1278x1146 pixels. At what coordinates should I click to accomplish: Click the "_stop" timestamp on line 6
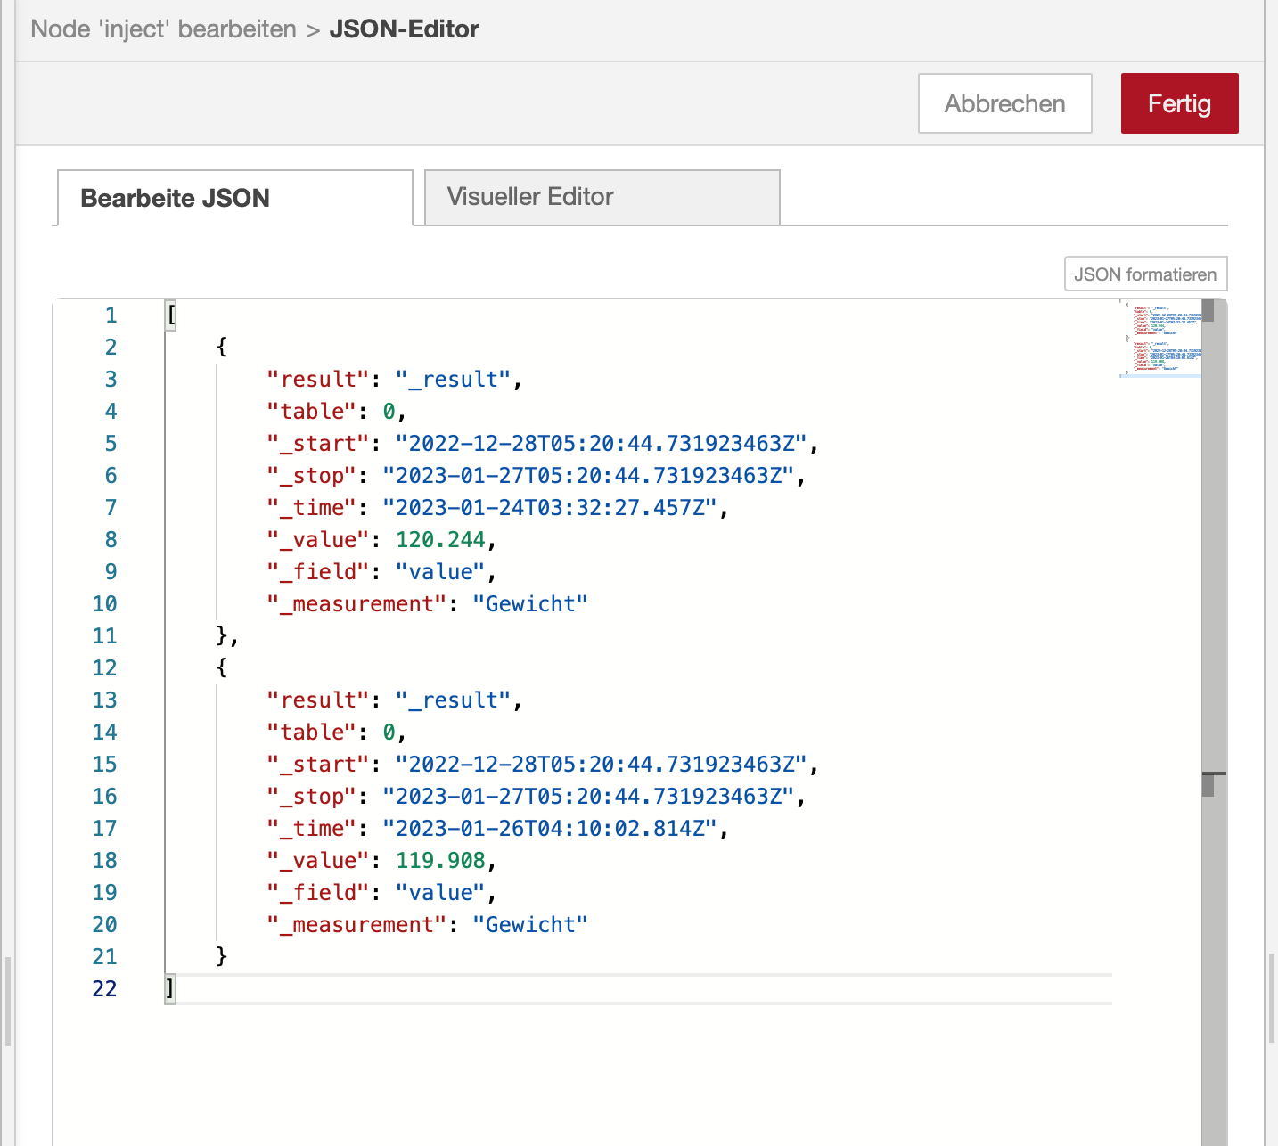click(x=588, y=475)
